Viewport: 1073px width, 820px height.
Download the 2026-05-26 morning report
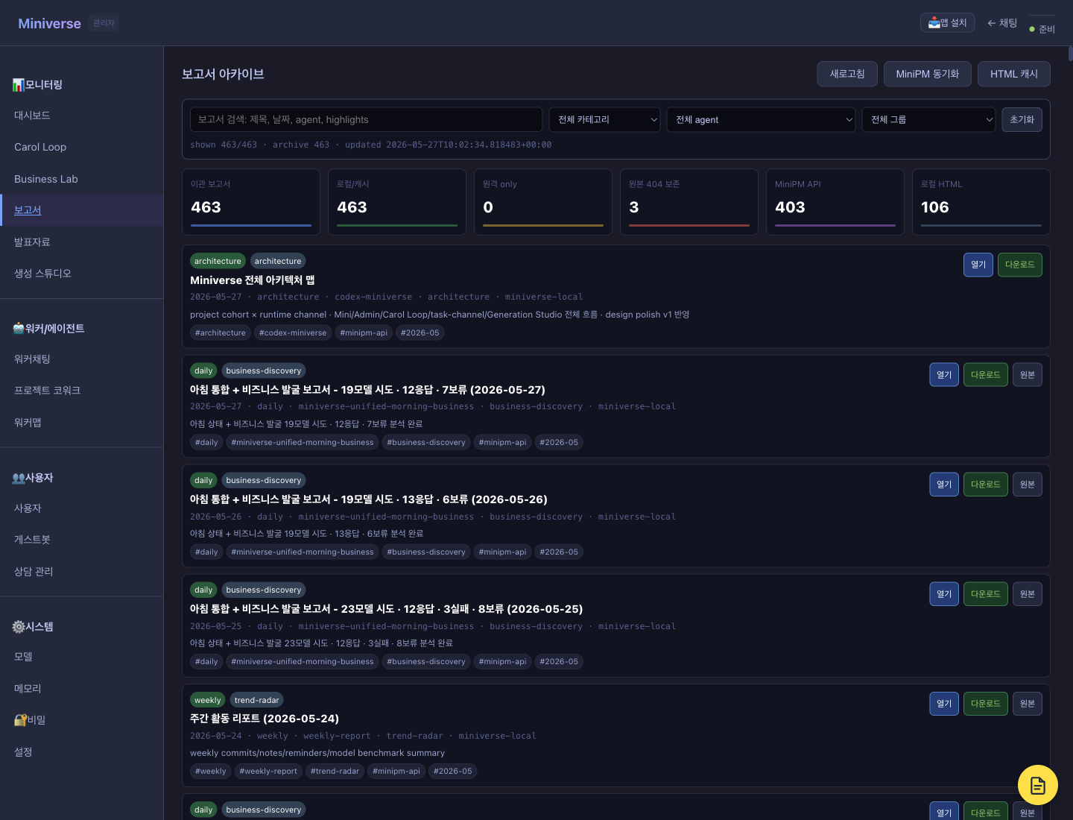[986, 485]
